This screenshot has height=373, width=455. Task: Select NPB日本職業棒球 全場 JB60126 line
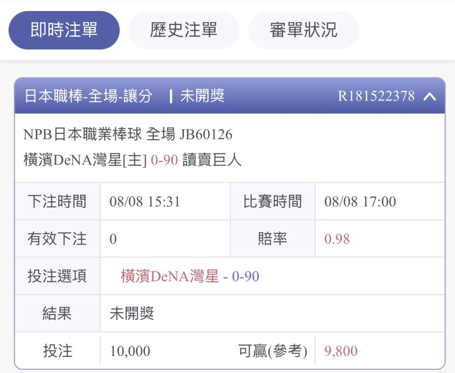(128, 134)
